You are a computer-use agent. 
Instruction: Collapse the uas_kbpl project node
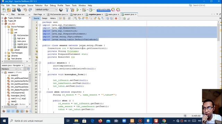click(x=2, y=24)
